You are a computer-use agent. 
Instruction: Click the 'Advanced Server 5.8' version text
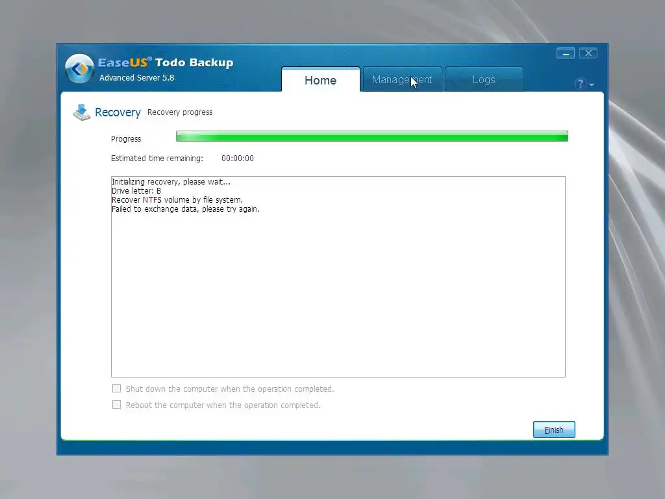[136, 78]
